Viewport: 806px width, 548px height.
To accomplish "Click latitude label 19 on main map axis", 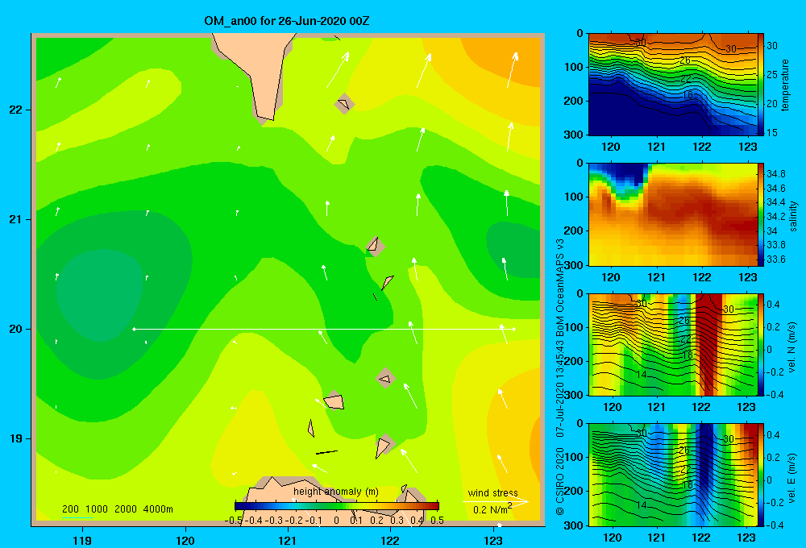I will [16, 438].
